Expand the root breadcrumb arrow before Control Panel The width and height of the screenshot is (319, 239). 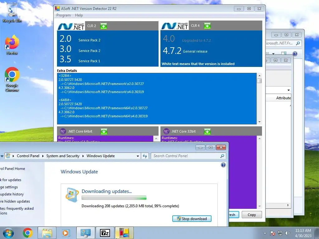pyautogui.click(x=13, y=156)
